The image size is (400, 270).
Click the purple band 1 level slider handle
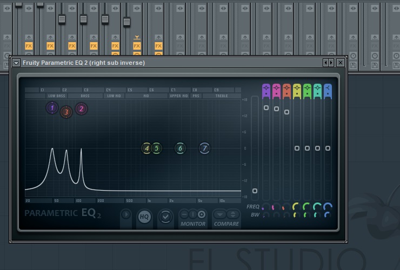[x=266, y=108]
